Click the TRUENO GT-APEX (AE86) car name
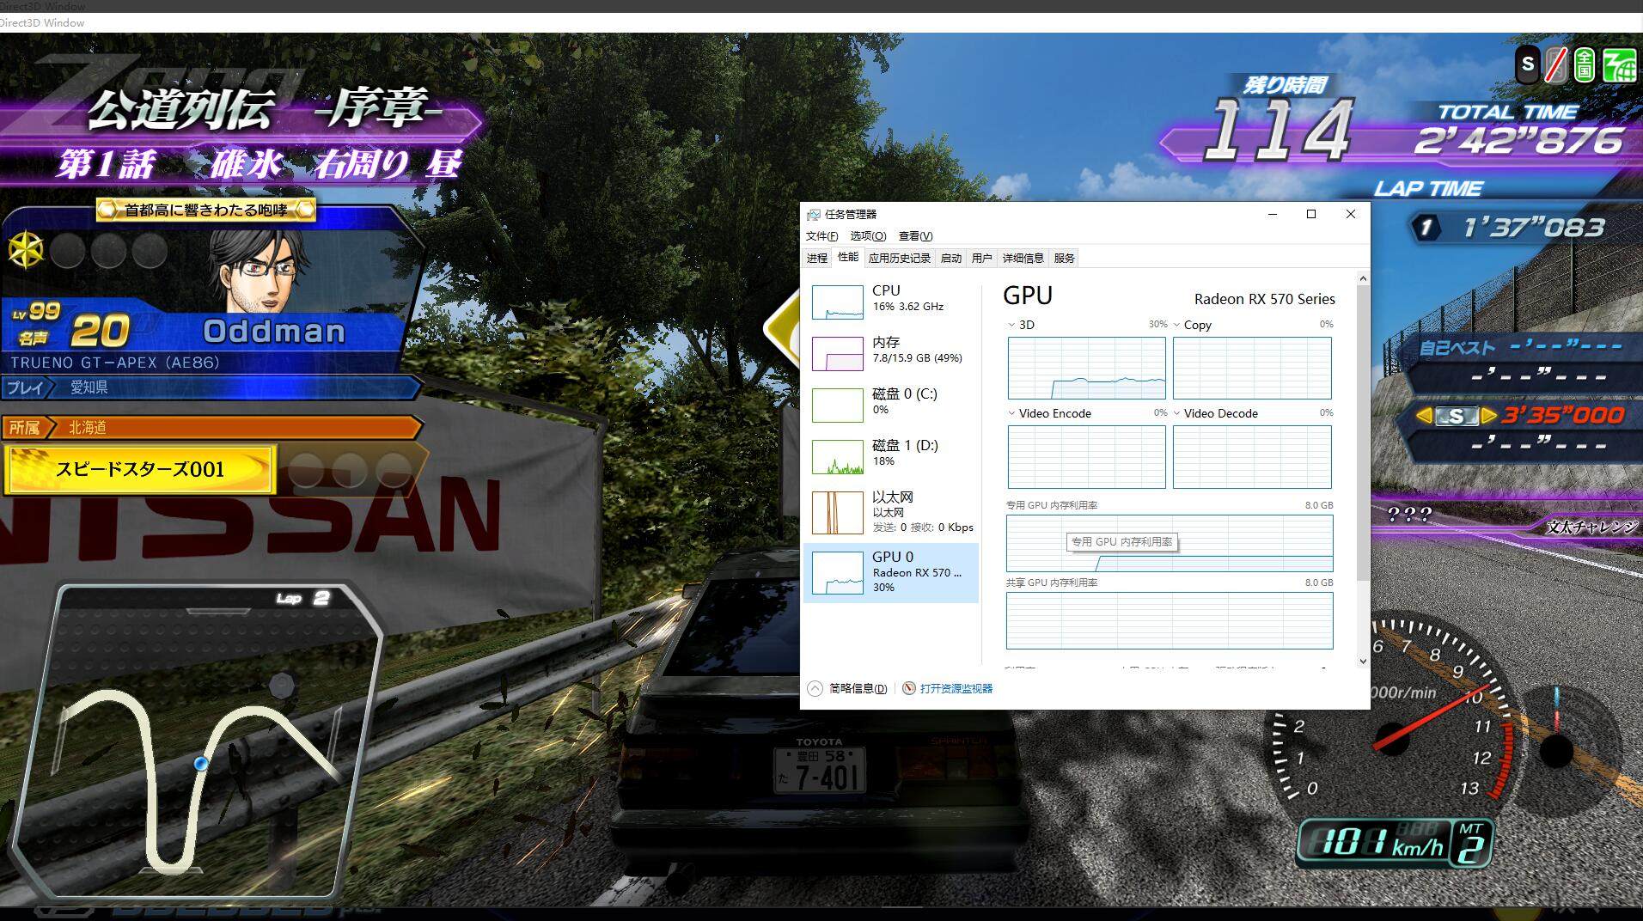Viewport: 1643px width, 921px height. (115, 363)
